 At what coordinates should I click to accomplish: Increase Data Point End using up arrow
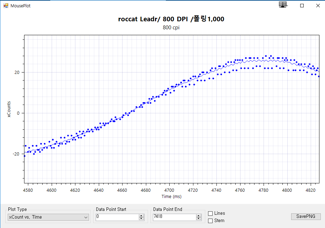(199, 215)
